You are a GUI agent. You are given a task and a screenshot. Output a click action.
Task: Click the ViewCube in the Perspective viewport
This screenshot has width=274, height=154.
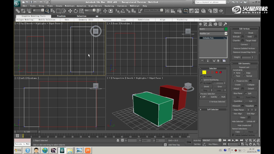[187, 86]
